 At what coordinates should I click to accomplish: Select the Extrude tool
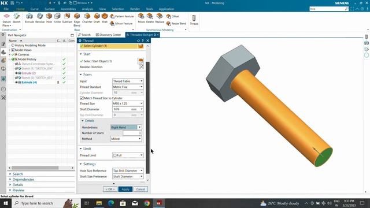(29, 18)
